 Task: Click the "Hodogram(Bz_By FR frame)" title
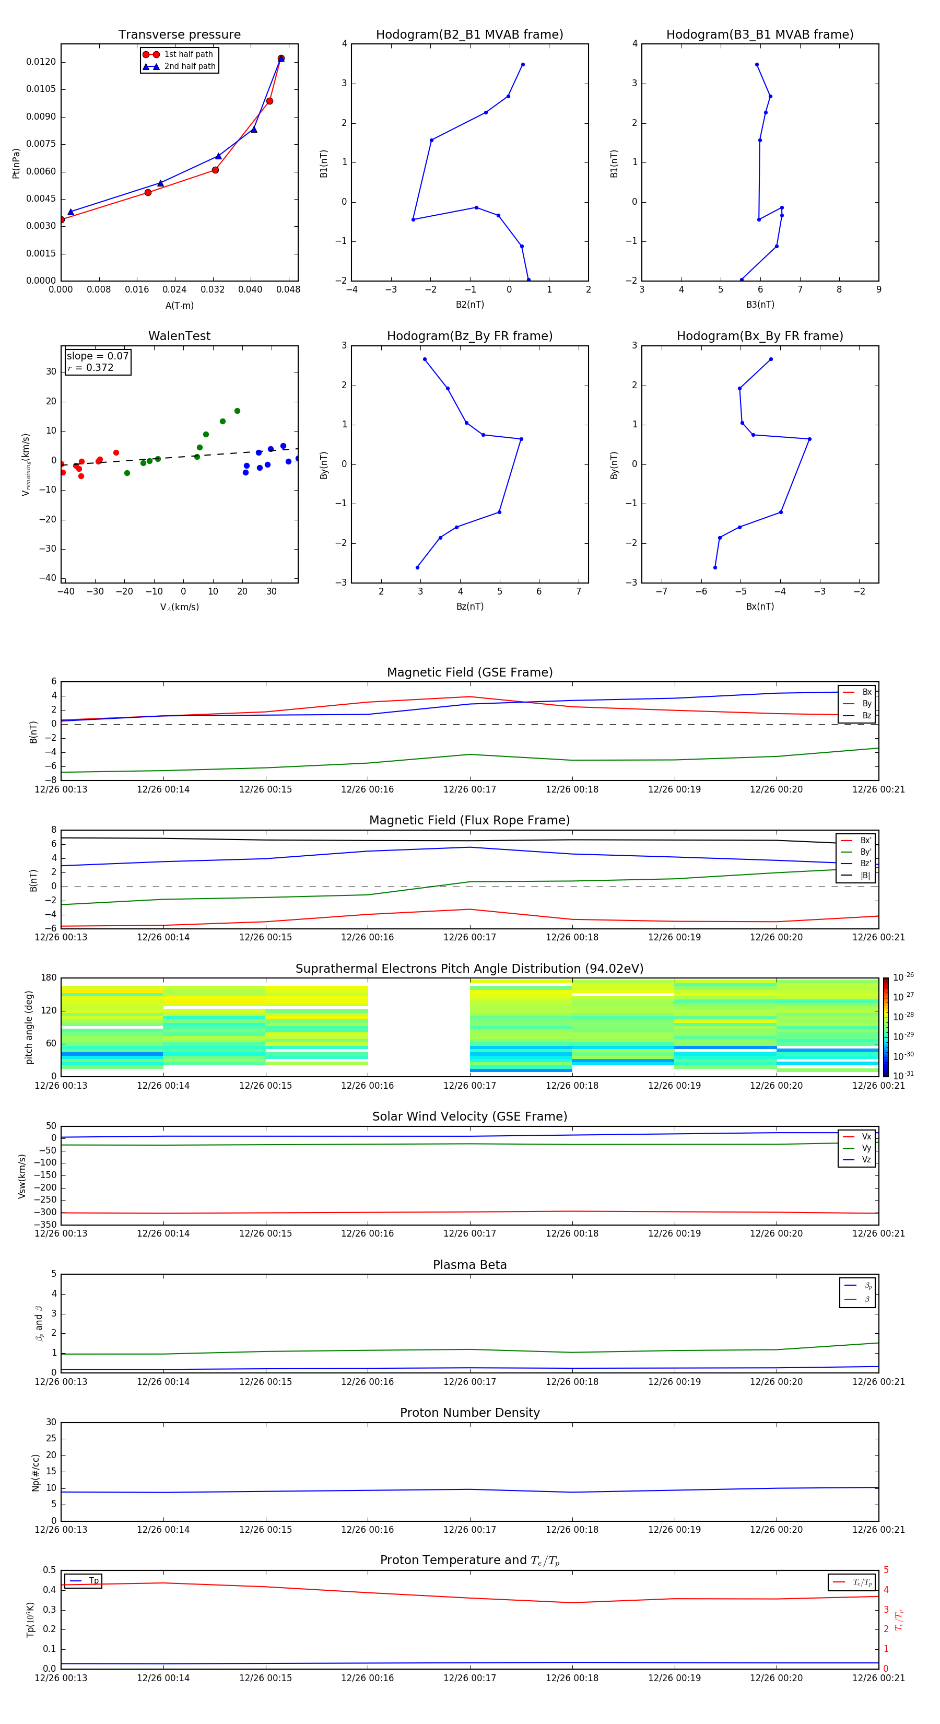pyautogui.click(x=469, y=336)
